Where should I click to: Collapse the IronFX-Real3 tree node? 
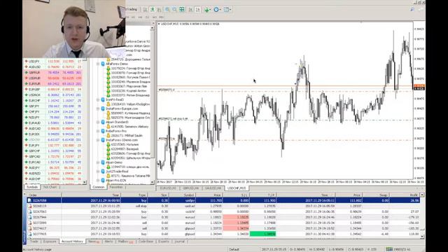click(98, 99)
